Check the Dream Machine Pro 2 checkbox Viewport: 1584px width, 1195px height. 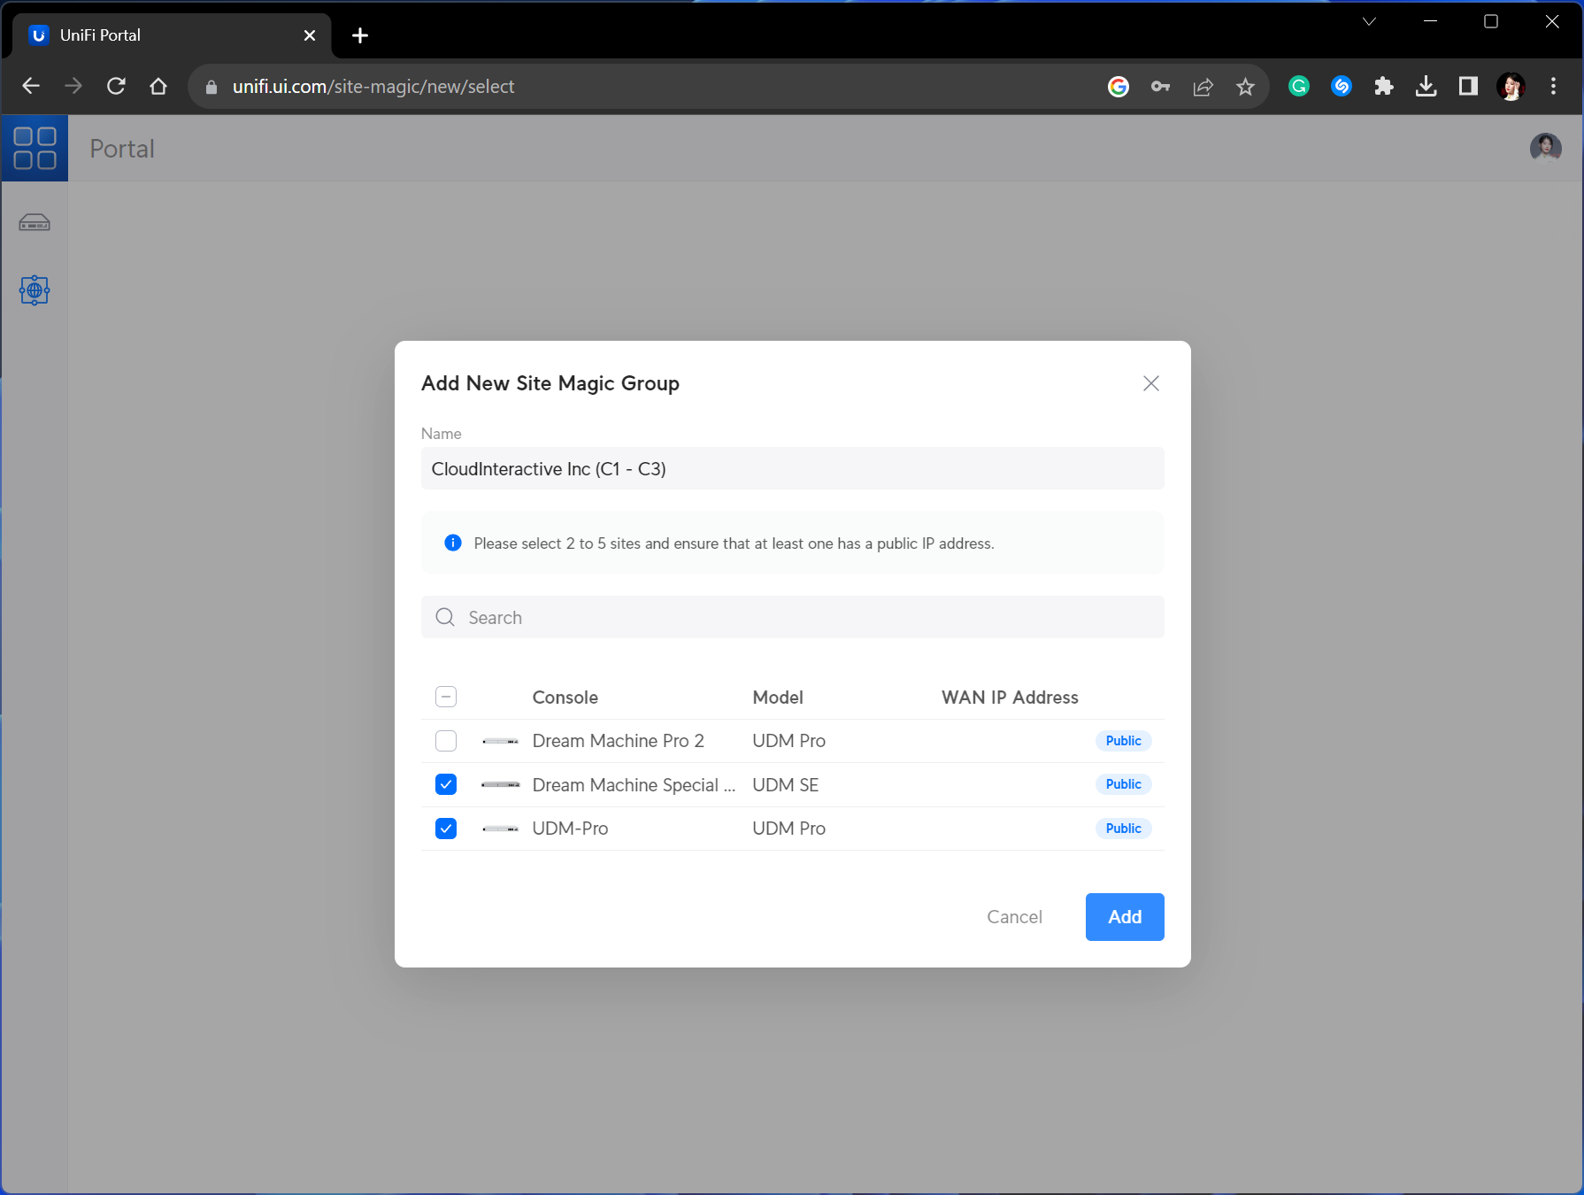pos(446,741)
